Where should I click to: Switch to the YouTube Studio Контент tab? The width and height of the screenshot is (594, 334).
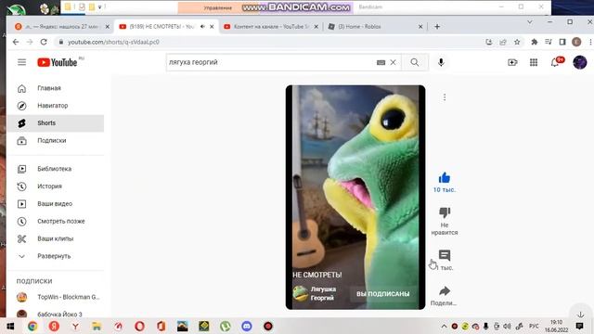pos(271,27)
